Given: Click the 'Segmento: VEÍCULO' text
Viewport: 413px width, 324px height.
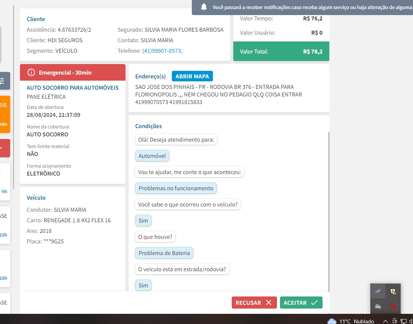Looking at the screenshot, I should [52, 51].
